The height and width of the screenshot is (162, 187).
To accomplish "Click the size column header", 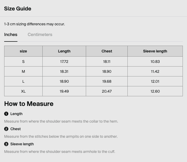I will click(x=23, y=51).
